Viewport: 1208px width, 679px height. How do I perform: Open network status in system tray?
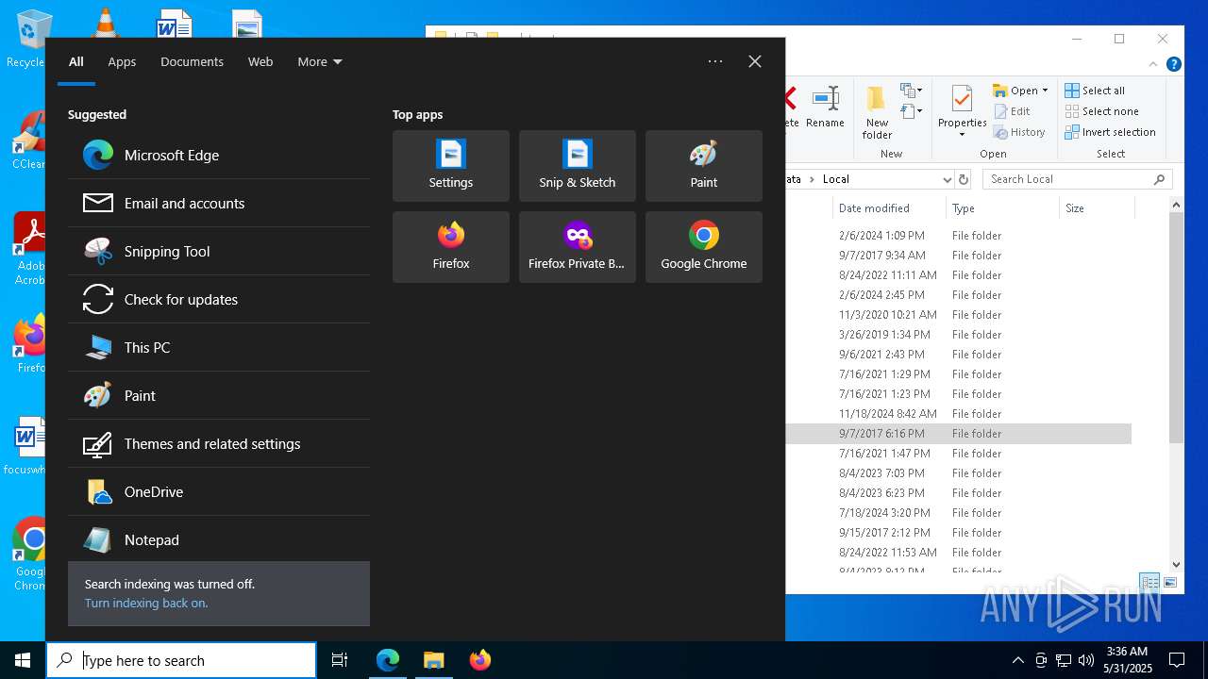click(x=1064, y=660)
